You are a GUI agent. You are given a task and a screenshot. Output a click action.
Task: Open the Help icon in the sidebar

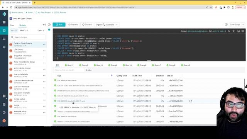[4, 112]
